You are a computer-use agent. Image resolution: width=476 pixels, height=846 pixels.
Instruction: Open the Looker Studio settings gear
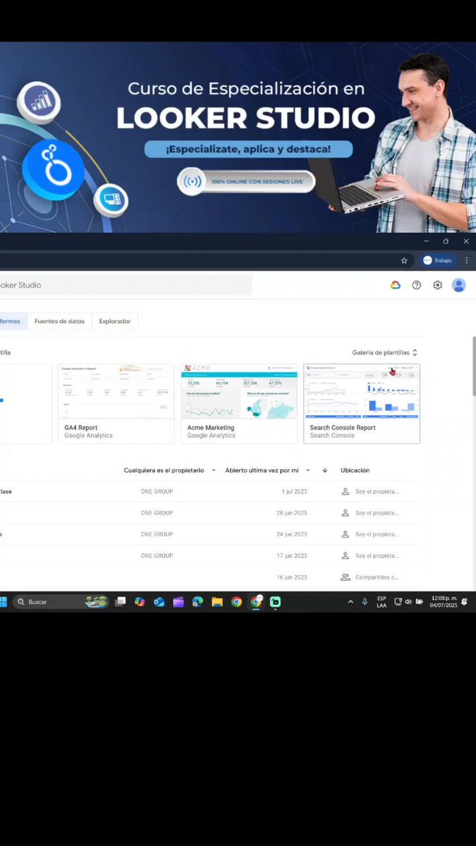438,285
